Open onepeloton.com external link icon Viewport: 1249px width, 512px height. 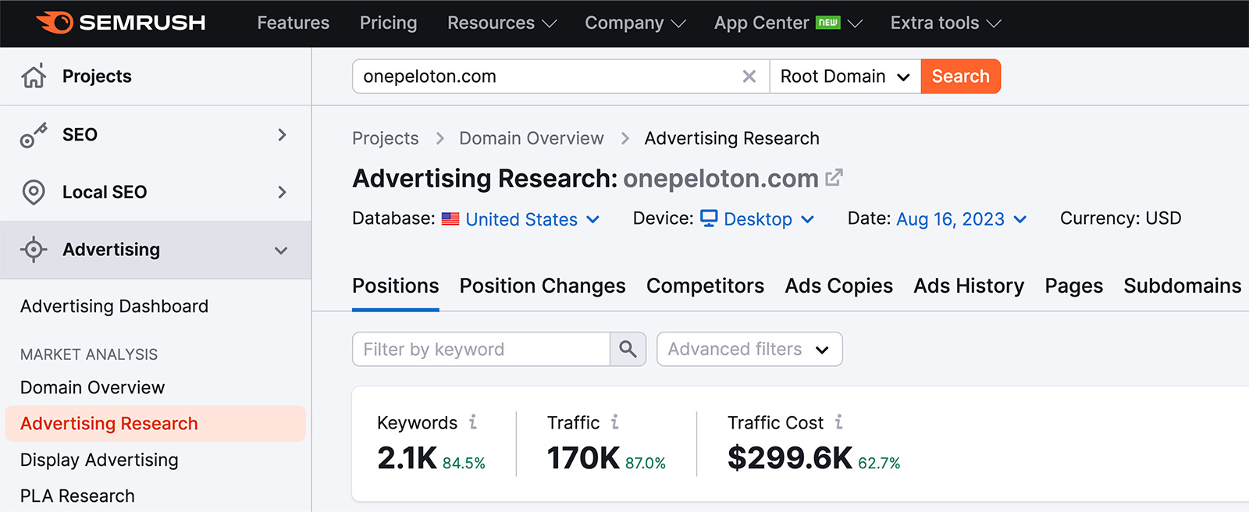834,178
